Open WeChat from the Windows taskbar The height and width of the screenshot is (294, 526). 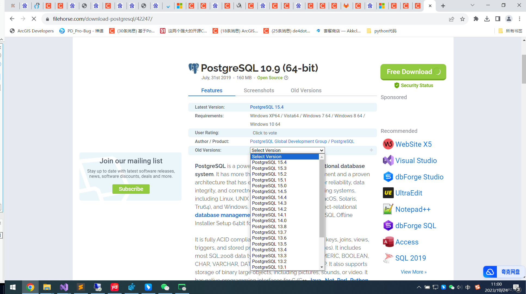pyautogui.click(x=165, y=287)
